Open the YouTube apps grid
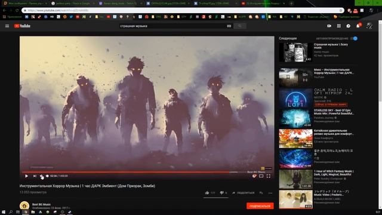382x215 pixels. pos(339,26)
